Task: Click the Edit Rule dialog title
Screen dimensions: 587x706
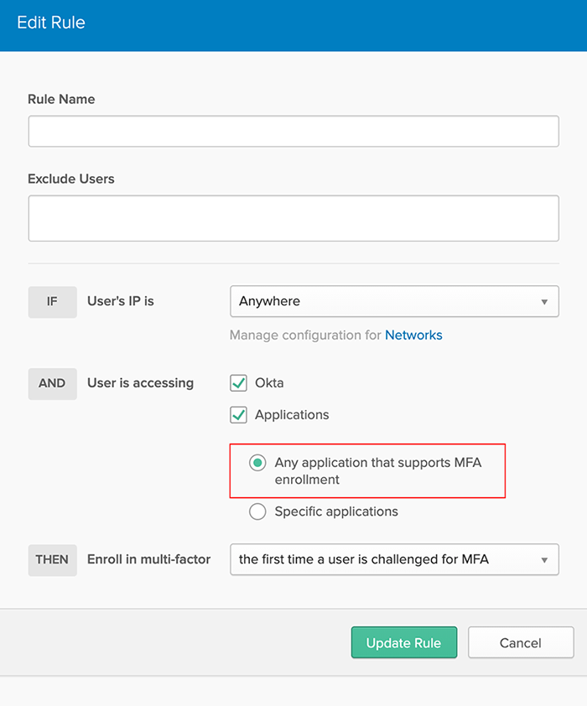Action: coord(51,23)
